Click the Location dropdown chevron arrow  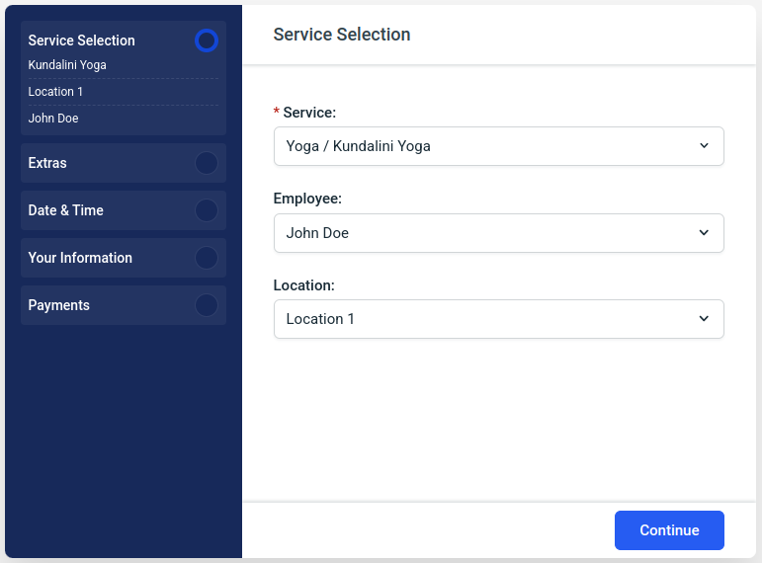[704, 319]
